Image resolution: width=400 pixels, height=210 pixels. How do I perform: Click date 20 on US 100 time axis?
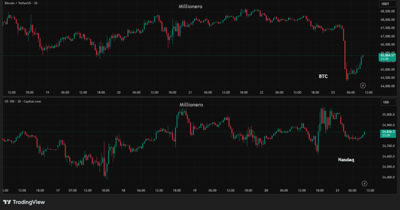[266, 191]
